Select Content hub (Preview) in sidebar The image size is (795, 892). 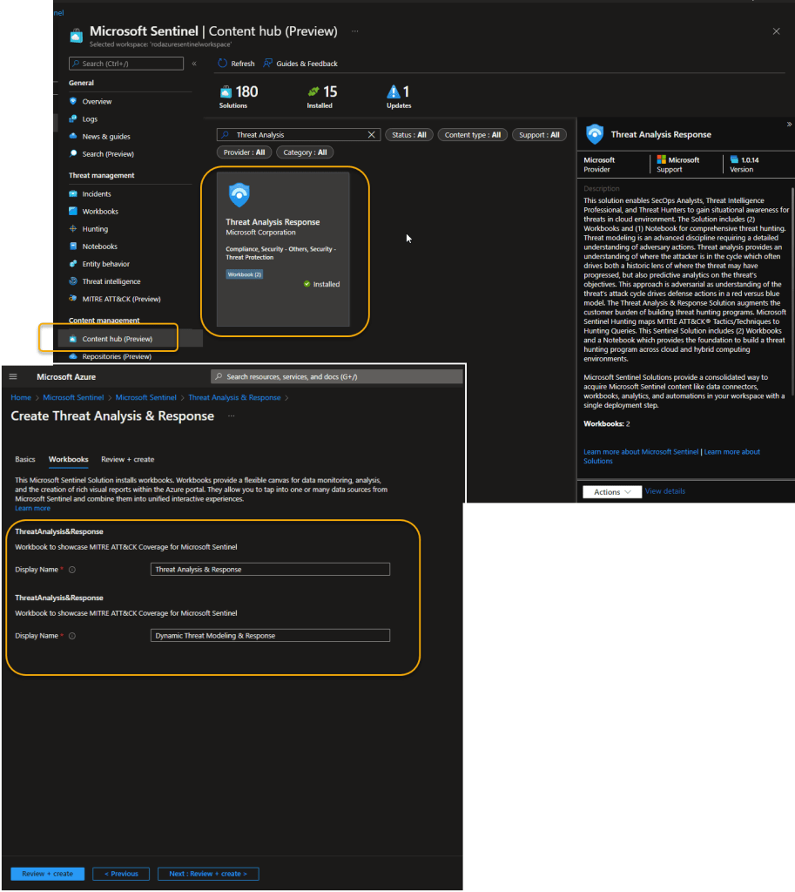[x=118, y=339]
